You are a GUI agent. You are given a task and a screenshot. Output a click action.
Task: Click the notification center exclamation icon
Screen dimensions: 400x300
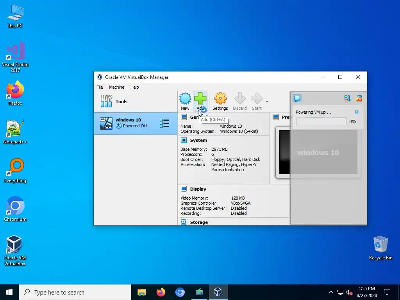[297, 98]
